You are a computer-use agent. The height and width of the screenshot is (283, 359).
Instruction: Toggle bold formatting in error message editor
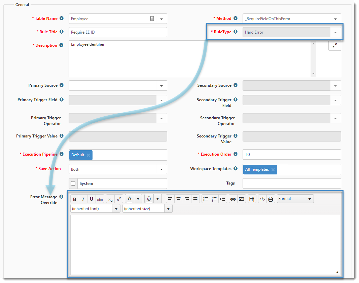pyautogui.click(x=75, y=199)
